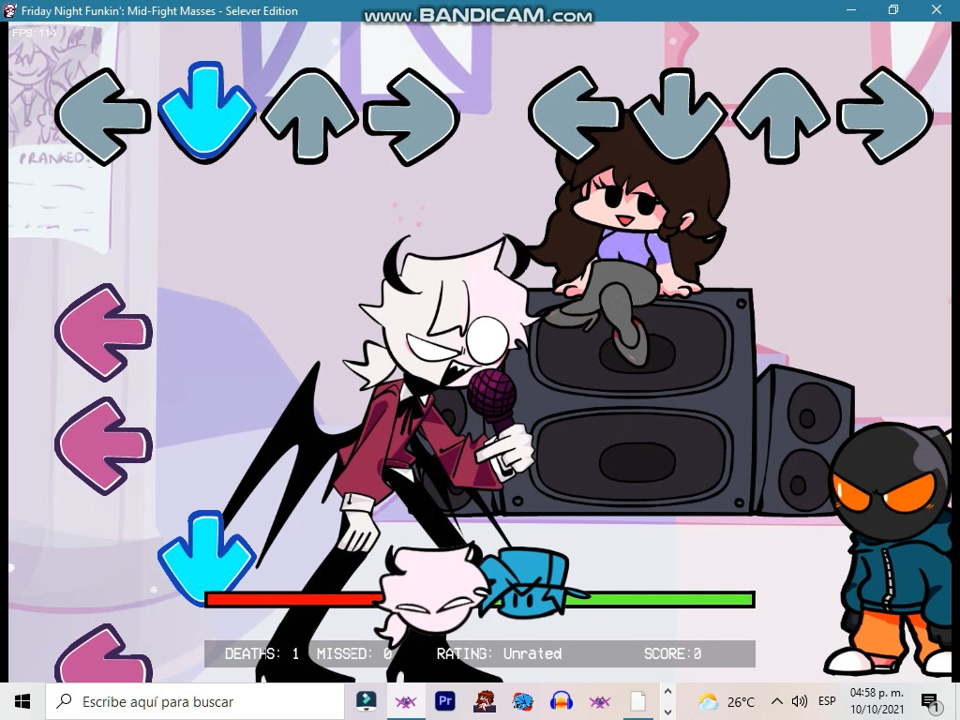
Task: Select the first purple FNF mod taskbar icon
Action: click(406, 701)
